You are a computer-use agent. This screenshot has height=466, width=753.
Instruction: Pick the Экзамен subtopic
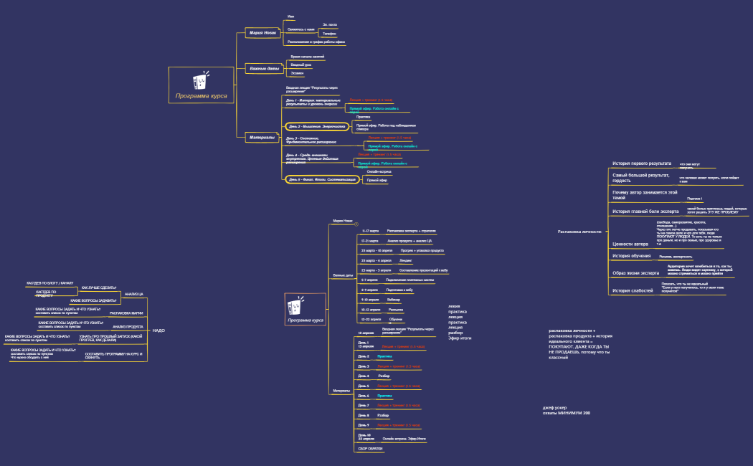point(296,73)
